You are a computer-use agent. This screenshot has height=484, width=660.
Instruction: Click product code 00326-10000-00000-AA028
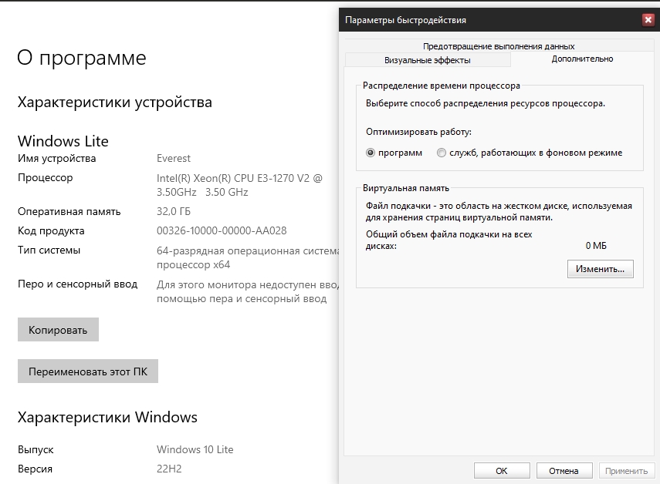pos(222,230)
